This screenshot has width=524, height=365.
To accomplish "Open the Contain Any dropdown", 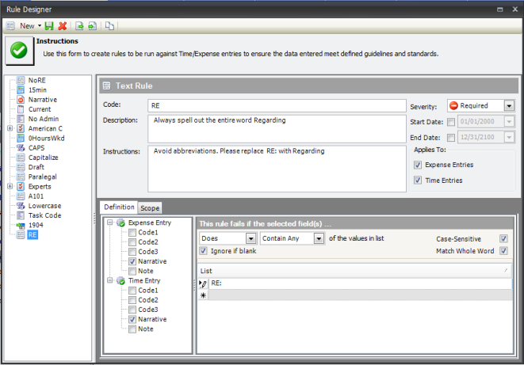I will 318,238.
